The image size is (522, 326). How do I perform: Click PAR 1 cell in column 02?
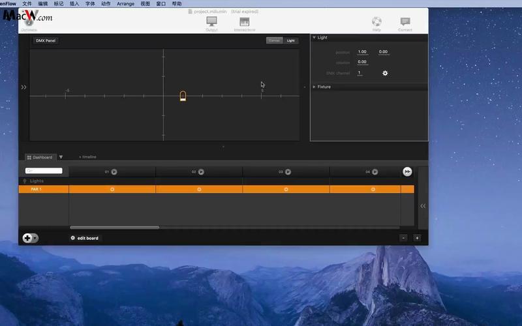tap(199, 189)
